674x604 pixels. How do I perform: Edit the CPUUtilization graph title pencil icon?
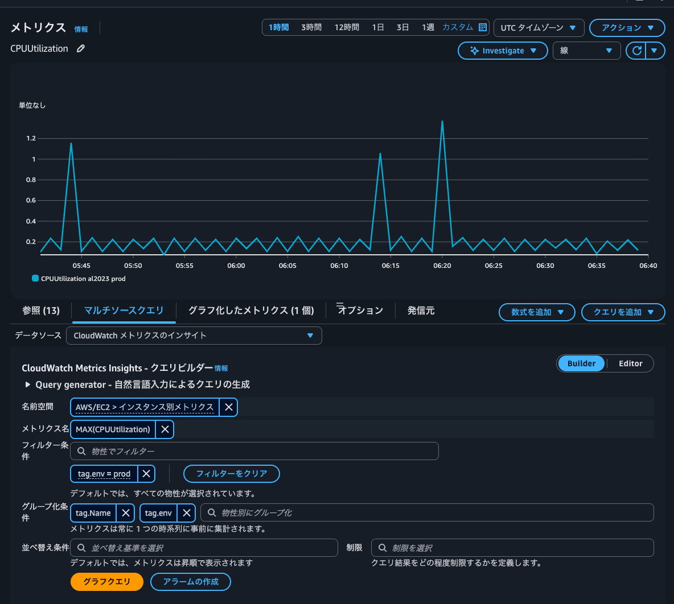[x=81, y=48]
